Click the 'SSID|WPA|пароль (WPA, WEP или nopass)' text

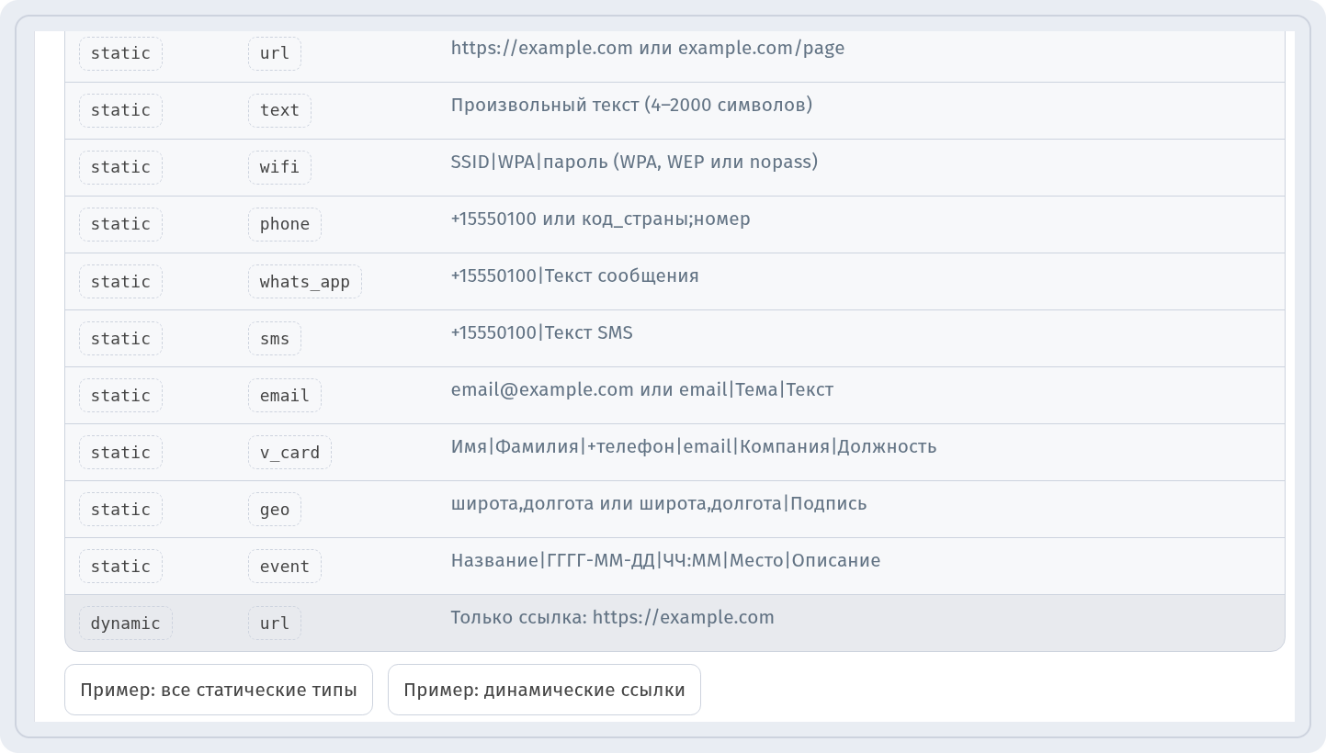[634, 162]
